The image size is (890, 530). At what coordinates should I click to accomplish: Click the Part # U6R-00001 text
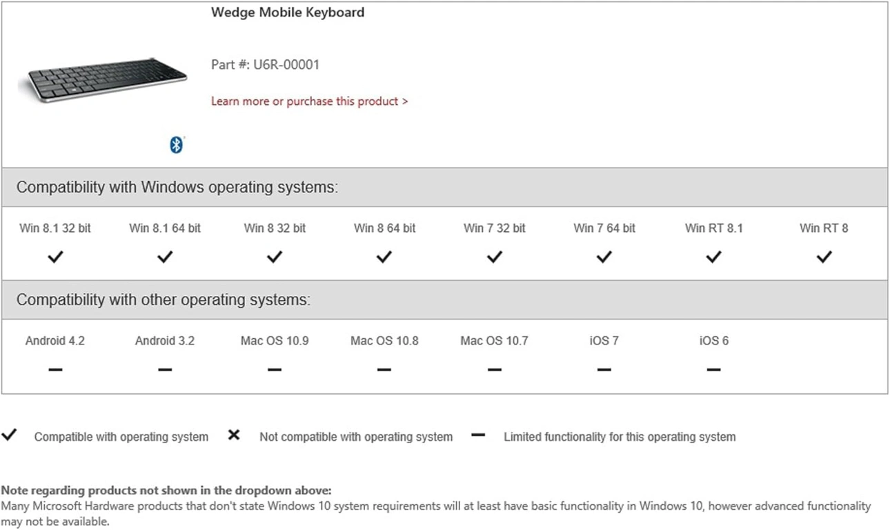[265, 65]
